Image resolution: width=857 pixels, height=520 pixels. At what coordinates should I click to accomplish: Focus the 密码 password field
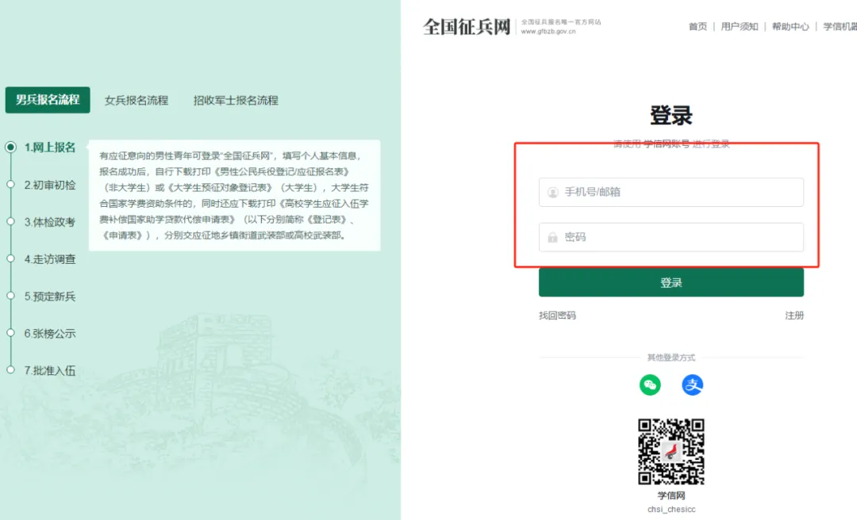tap(671, 237)
